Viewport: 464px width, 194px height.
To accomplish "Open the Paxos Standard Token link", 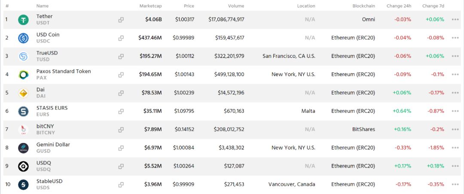I will coord(64,71).
